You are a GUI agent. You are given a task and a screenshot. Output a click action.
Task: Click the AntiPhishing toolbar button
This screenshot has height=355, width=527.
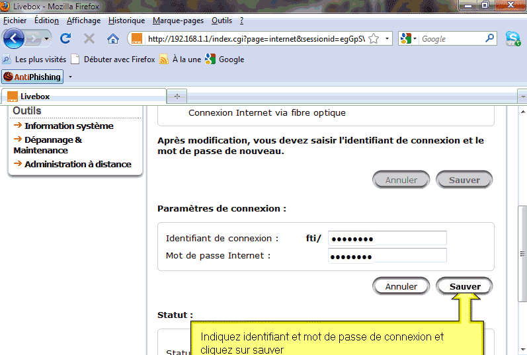click(32, 77)
